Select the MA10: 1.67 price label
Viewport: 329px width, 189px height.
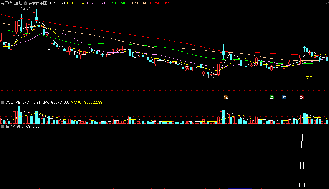(x=76, y=3)
